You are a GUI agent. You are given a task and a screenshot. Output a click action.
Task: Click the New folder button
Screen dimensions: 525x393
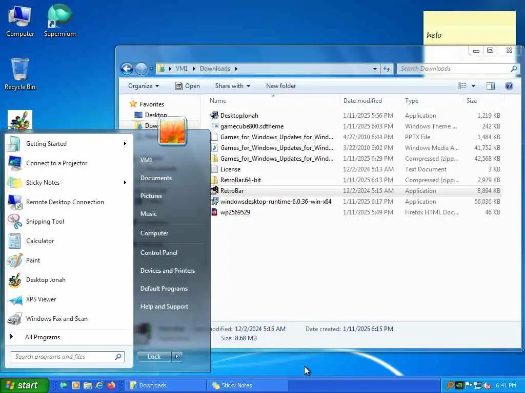pyautogui.click(x=281, y=86)
